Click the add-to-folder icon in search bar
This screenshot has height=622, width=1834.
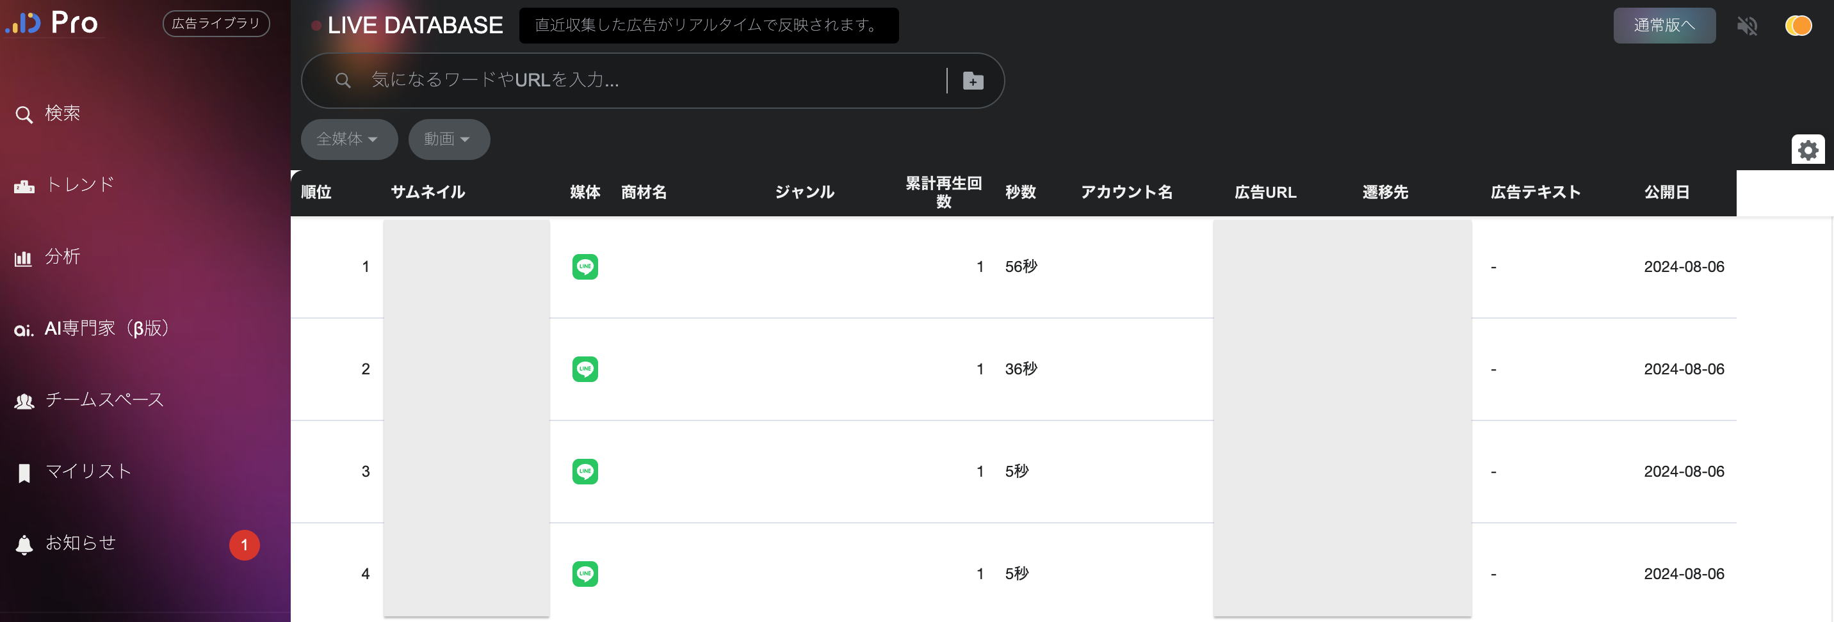(x=973, y=81)
